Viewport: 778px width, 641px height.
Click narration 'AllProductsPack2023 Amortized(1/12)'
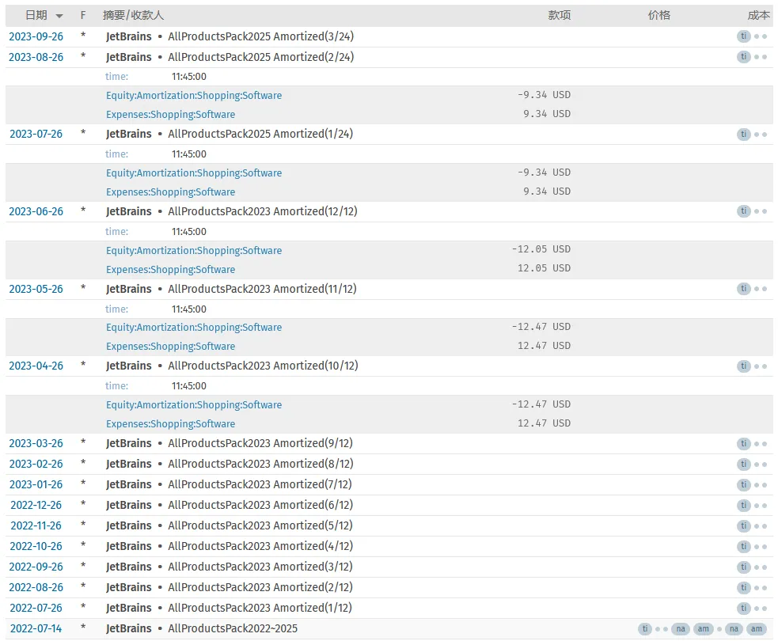pos(260,608)
